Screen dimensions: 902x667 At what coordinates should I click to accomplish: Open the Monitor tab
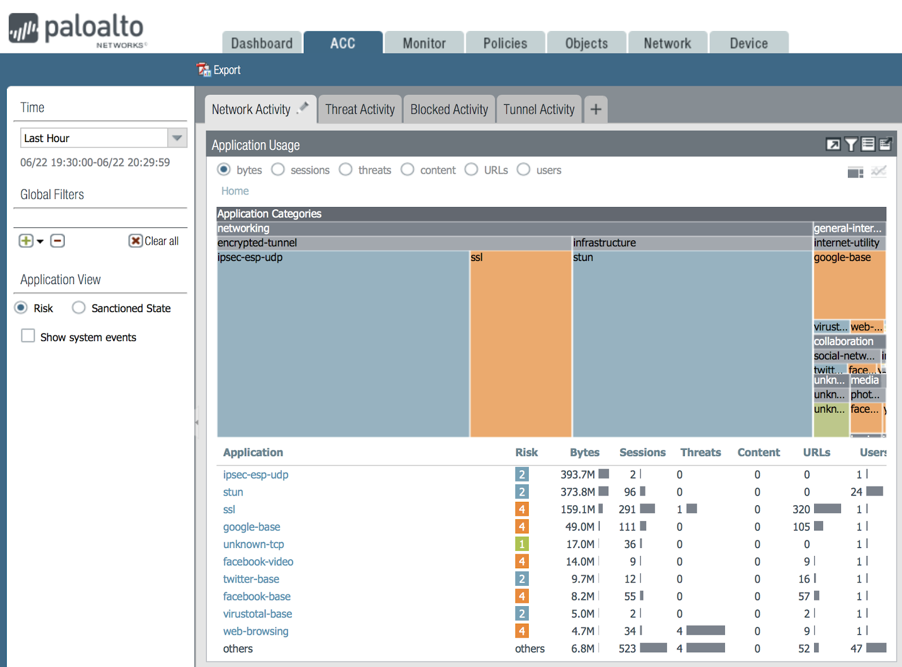coord(424,43)
